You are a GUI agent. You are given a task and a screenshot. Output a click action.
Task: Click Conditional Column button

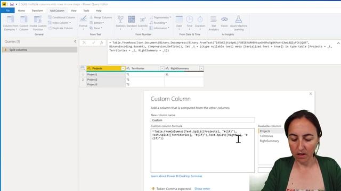click(x=62, y=18)
